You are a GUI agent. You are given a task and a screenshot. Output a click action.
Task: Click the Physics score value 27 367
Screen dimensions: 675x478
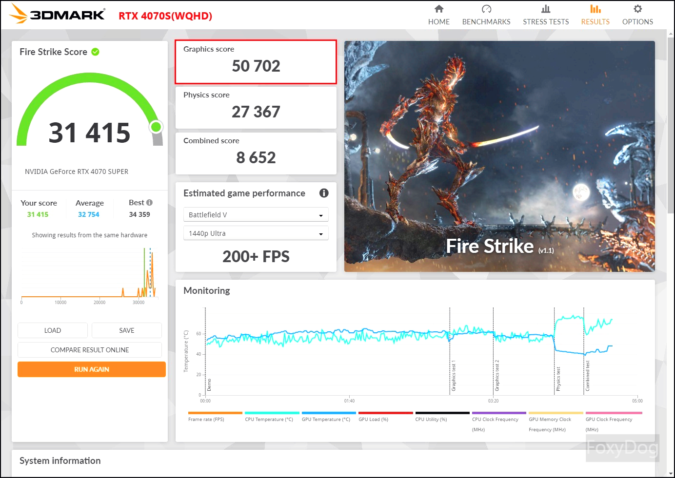(256, 112)
